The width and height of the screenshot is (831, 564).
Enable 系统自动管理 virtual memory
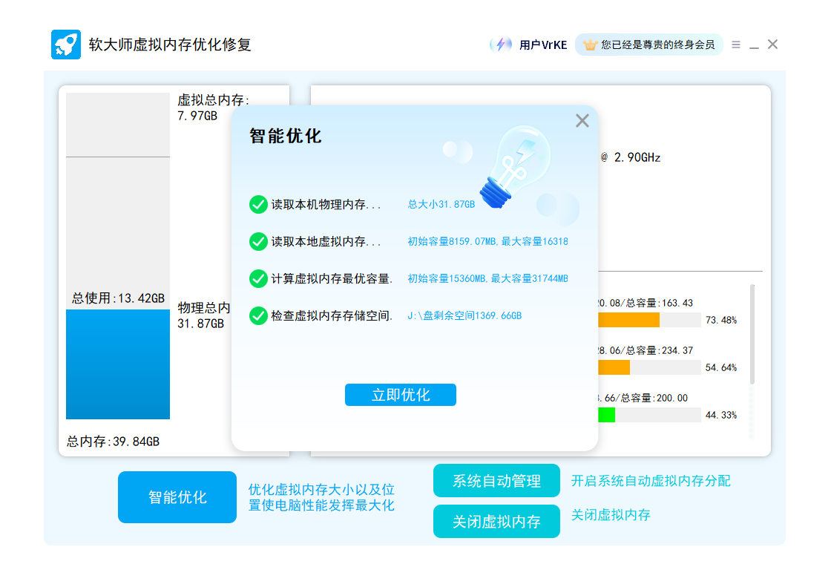(496, 481)
